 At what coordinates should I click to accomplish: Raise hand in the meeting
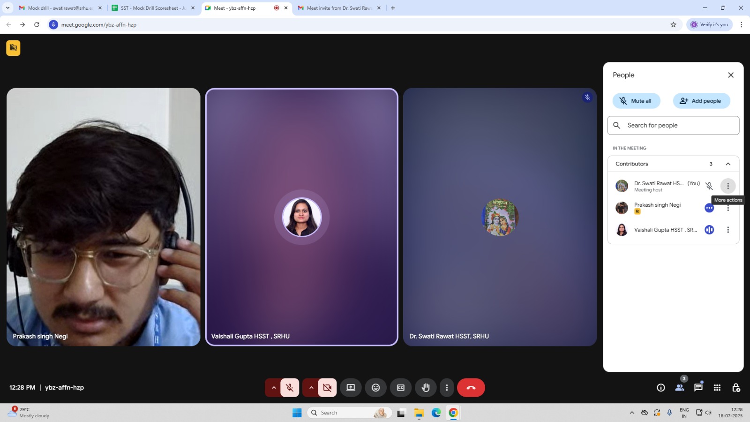[426, 388]
